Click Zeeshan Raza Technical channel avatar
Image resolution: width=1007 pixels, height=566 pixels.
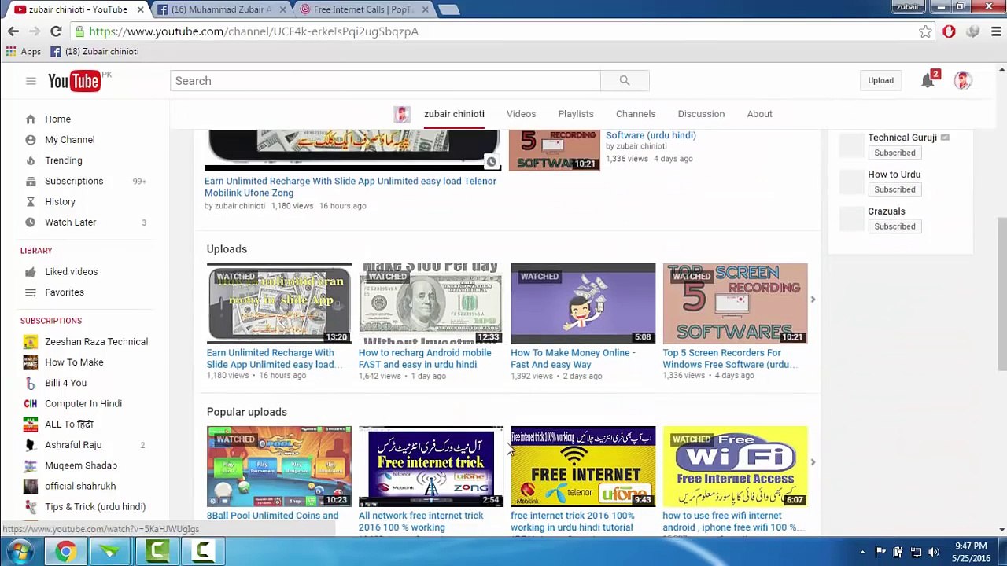(x=30, y=342)
